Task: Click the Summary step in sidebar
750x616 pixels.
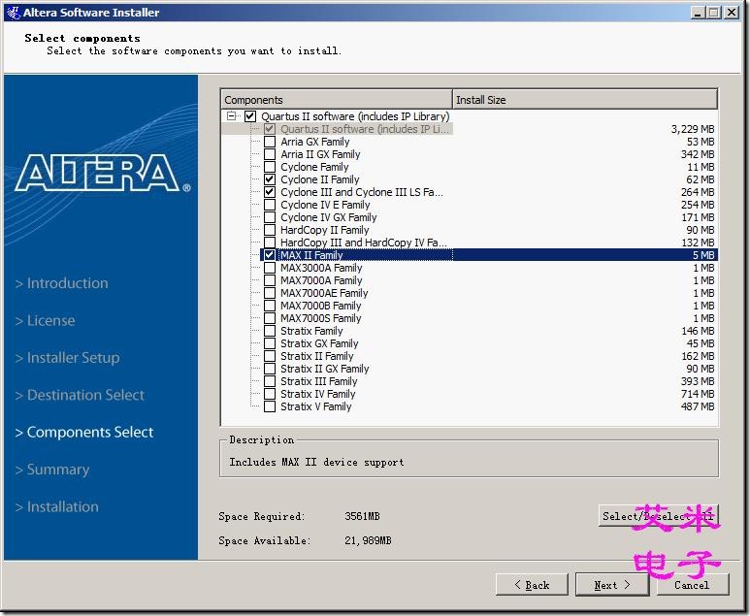Action: coord(52,470)
